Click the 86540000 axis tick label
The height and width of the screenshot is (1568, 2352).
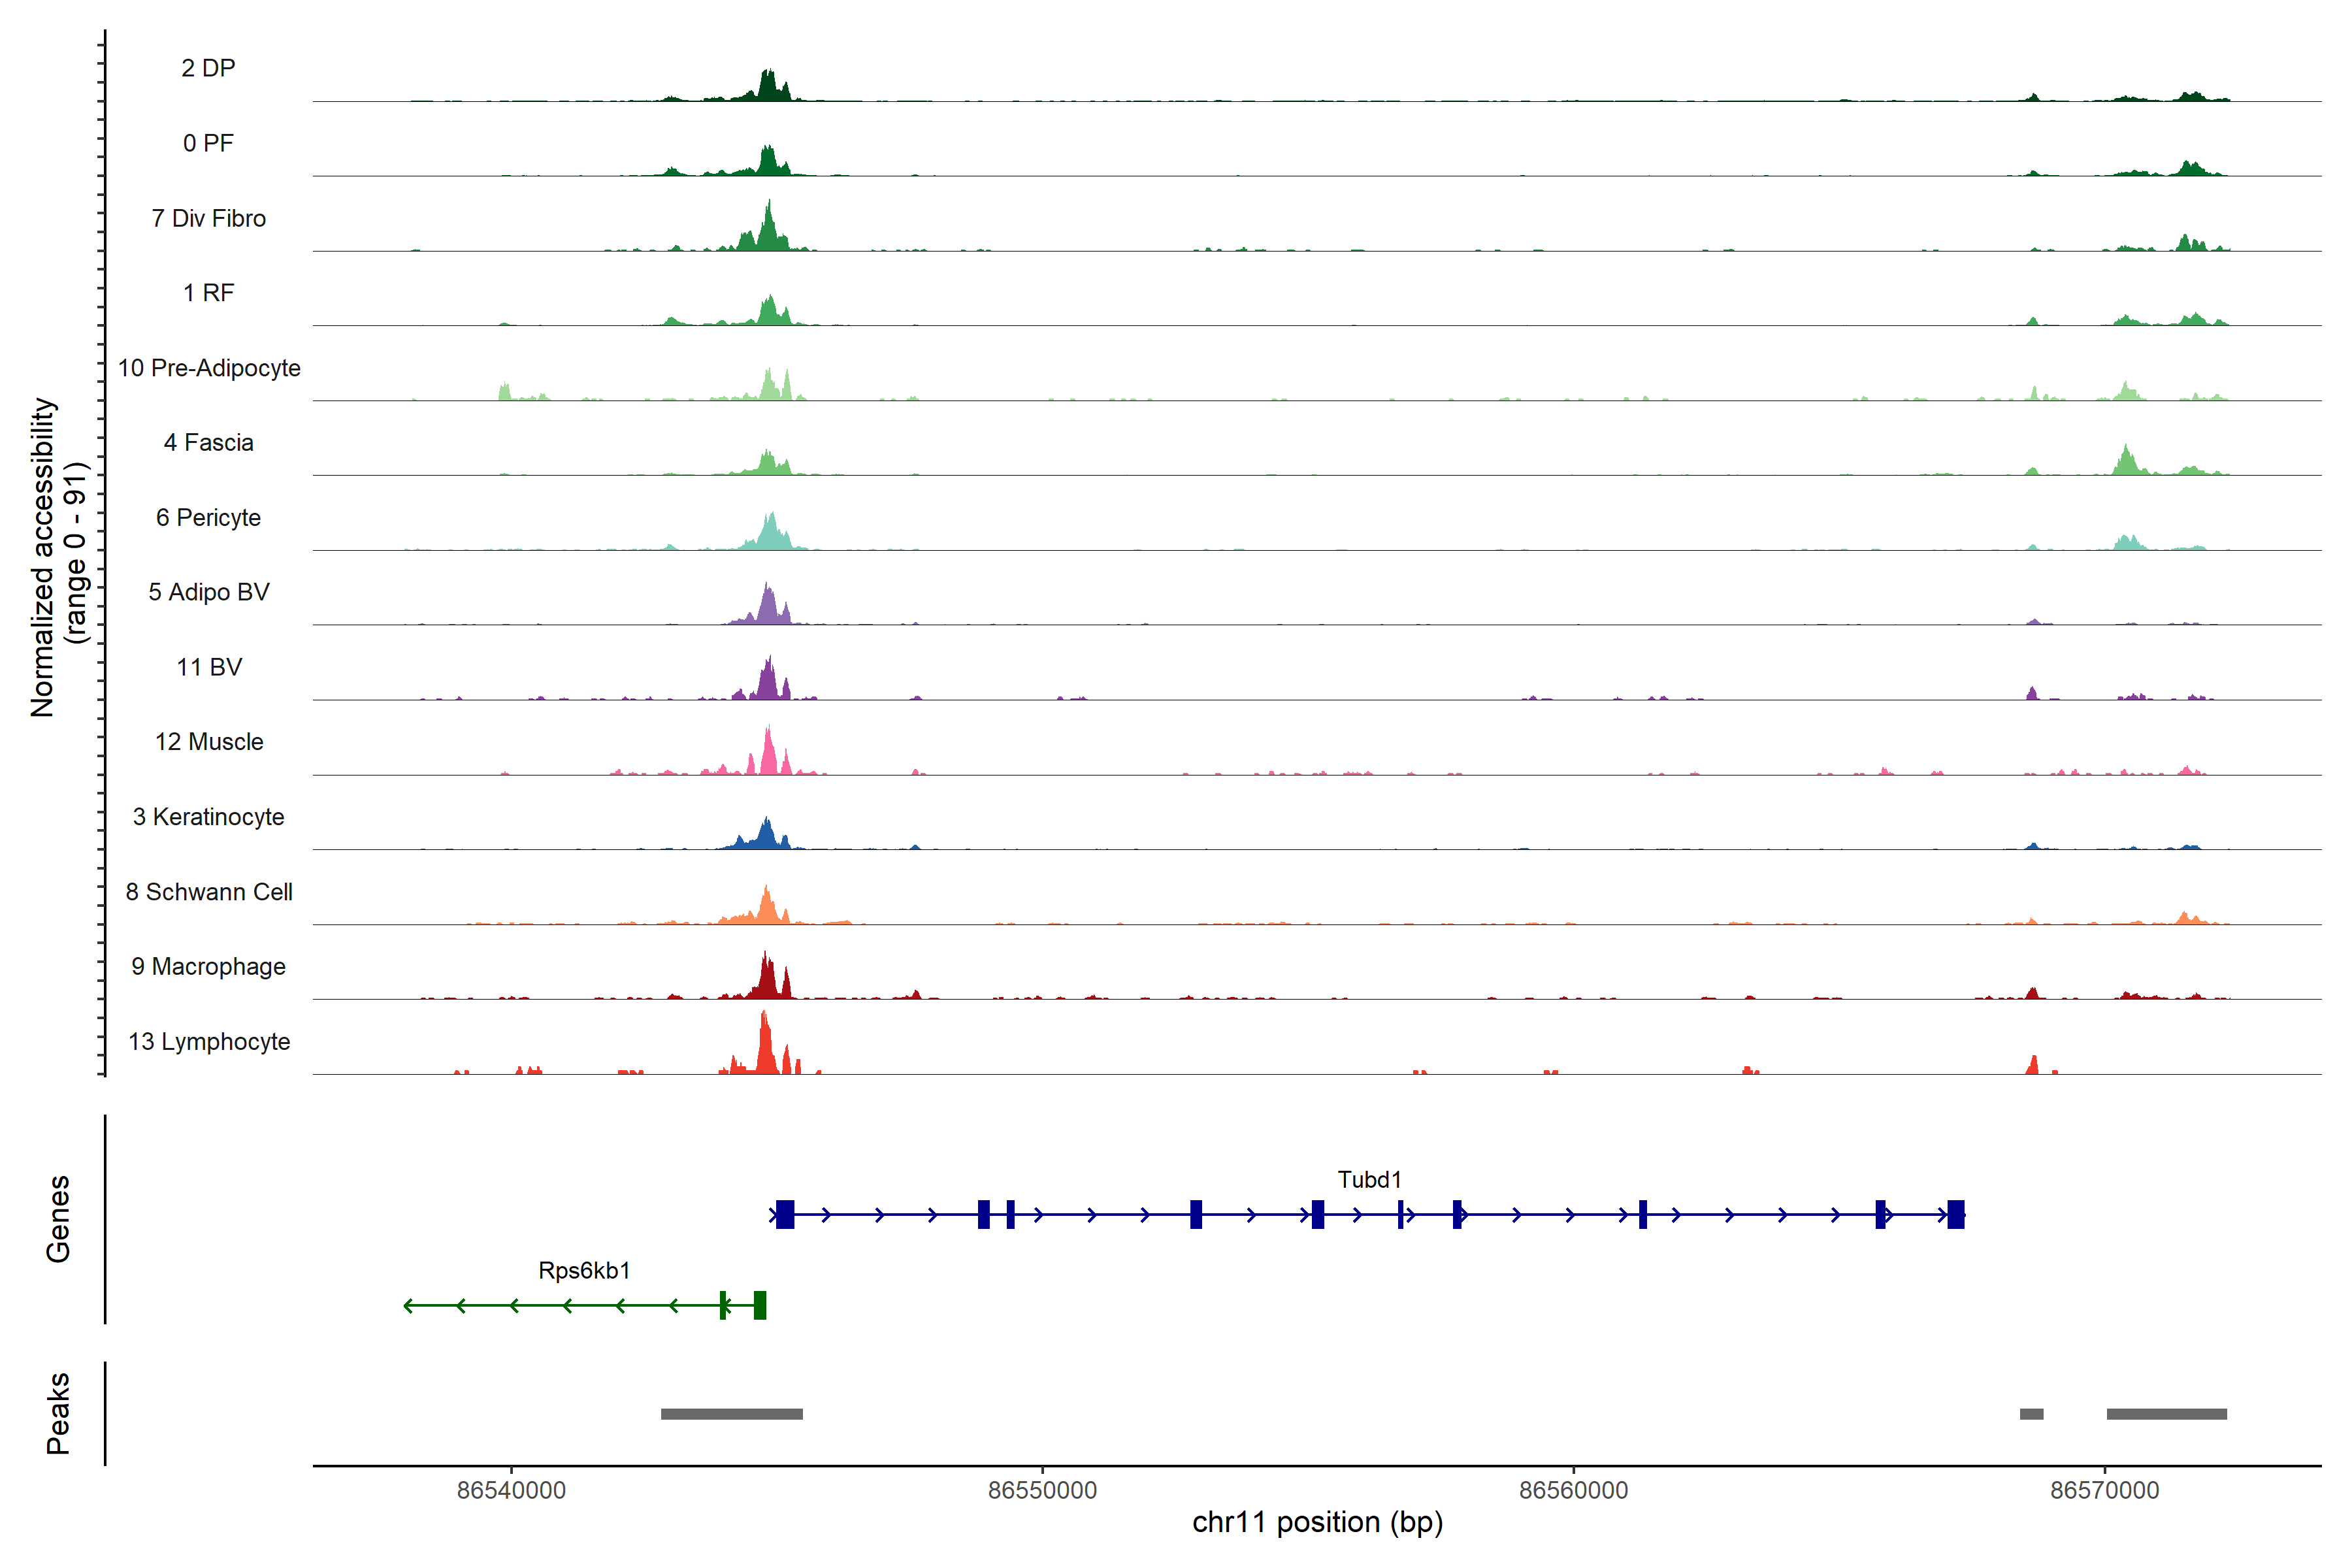511,1490
